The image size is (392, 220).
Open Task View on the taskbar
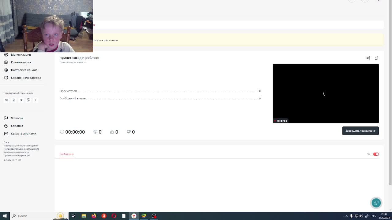(x=73, y=216)
